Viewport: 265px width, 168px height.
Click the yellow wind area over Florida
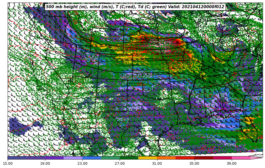(x=249, y=120)
